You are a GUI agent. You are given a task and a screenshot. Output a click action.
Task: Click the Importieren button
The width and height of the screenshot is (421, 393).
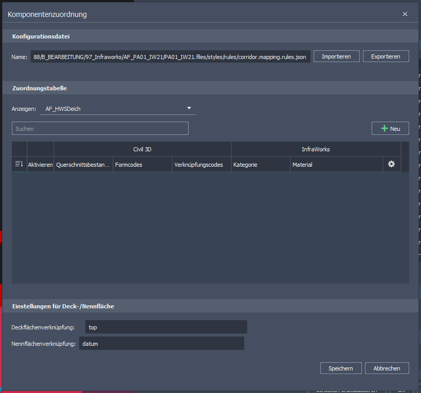336,56
